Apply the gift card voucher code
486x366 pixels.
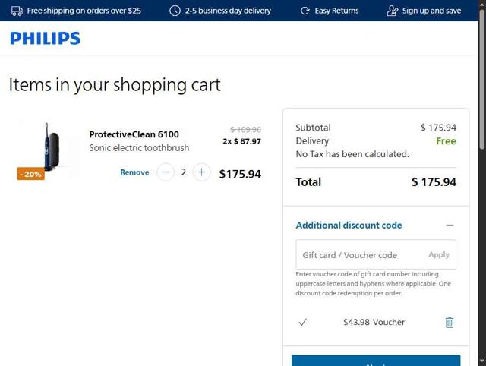(438, 255)
